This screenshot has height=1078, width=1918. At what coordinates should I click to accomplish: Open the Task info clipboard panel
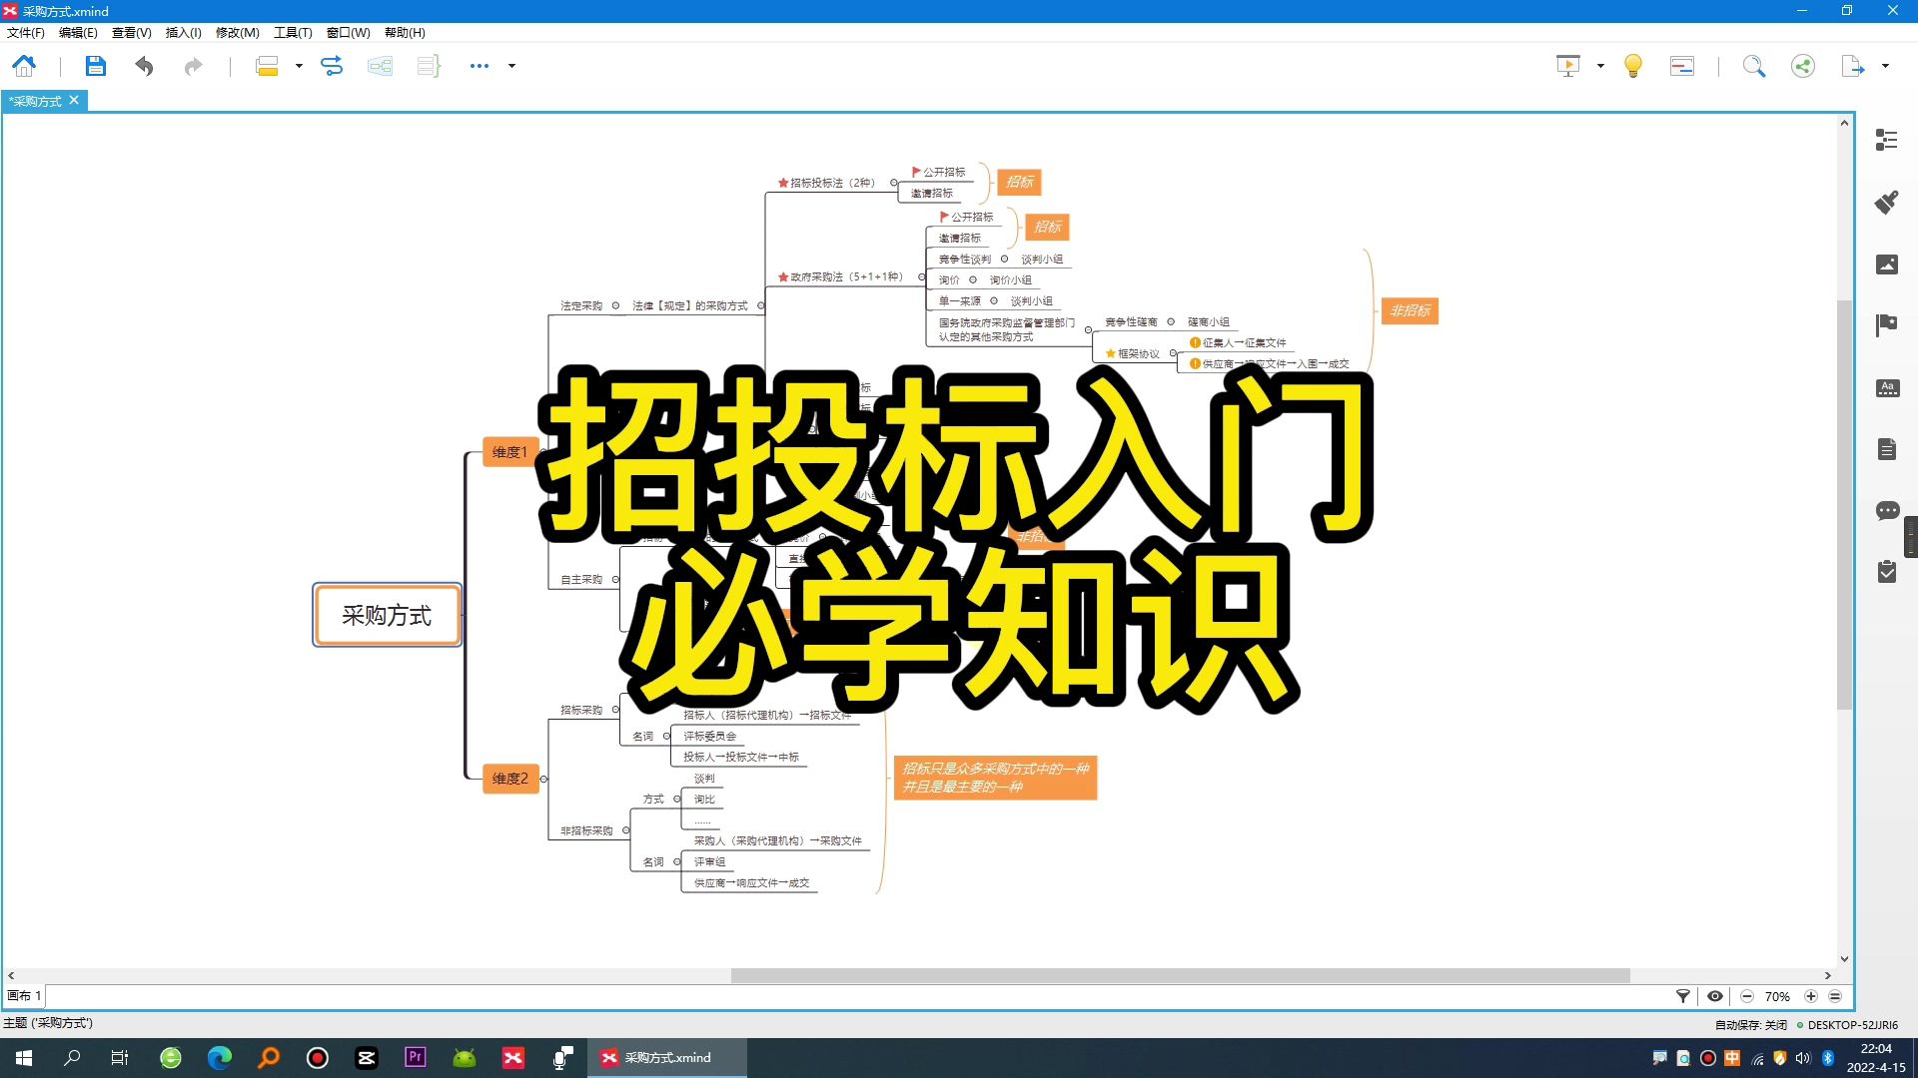(x=1886, y=572)
